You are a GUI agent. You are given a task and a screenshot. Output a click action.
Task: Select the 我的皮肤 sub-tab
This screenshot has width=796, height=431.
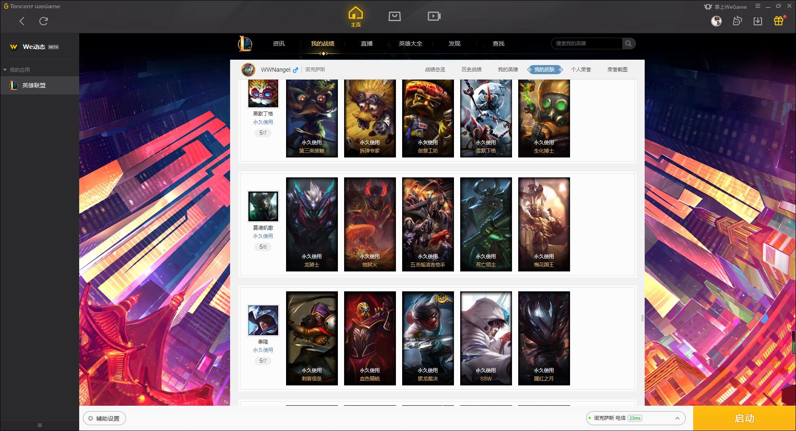(x=544, y=70)
